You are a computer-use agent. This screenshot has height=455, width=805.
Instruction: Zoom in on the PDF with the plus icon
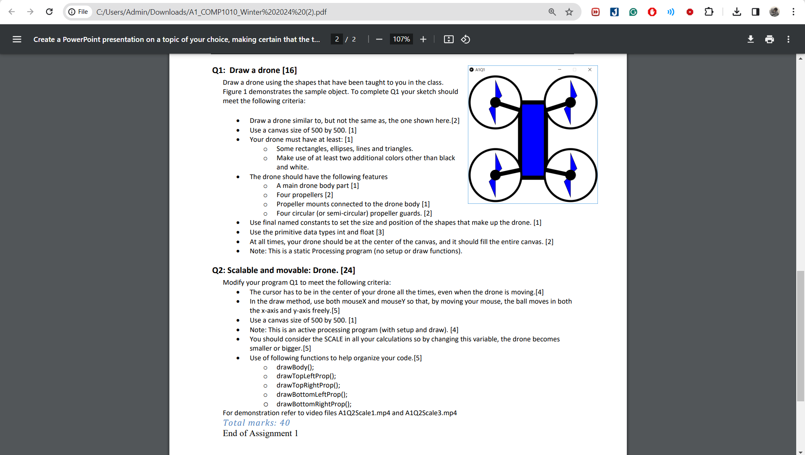pos(423,39)
